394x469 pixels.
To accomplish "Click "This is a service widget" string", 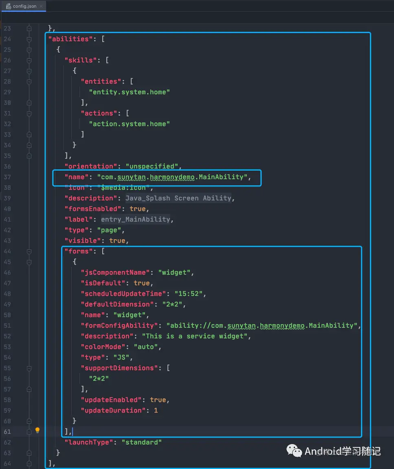I will 195,336.
